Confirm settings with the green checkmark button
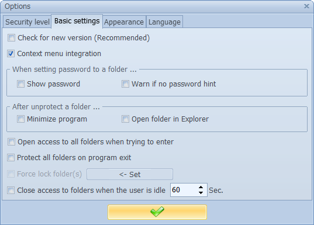 [x=157, y=212]
